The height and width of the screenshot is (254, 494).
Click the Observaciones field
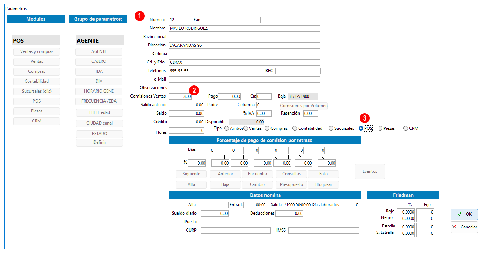tap(244, 88)
